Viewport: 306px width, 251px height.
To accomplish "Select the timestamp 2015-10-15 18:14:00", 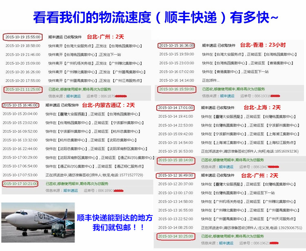I will coord(175,160).
